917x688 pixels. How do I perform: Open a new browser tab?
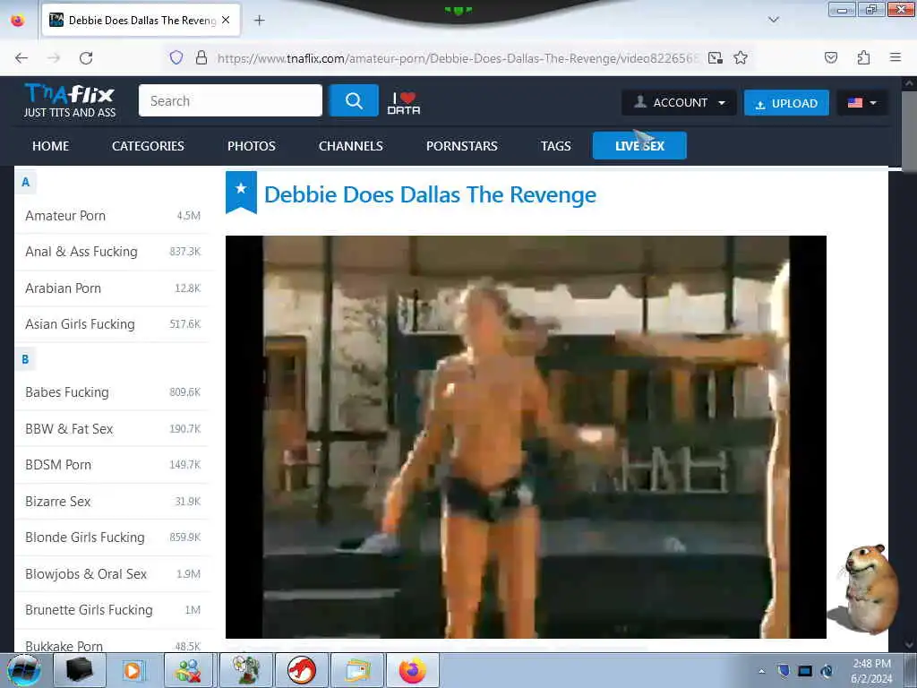point(259,21)
